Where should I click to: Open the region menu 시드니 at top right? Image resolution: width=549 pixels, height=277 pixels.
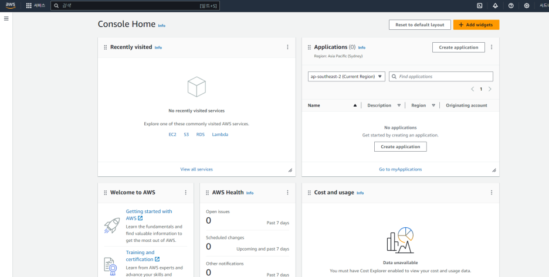coord(544,6)
